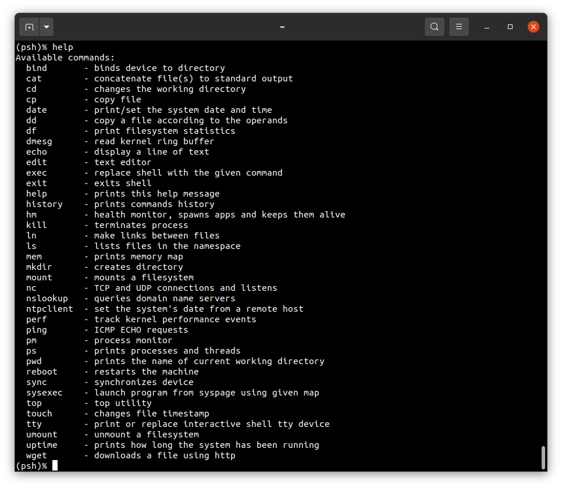This screenshot has width=562, height=488.
Task: Click the "reboot" command name
Action: click(x=42, y=372)
